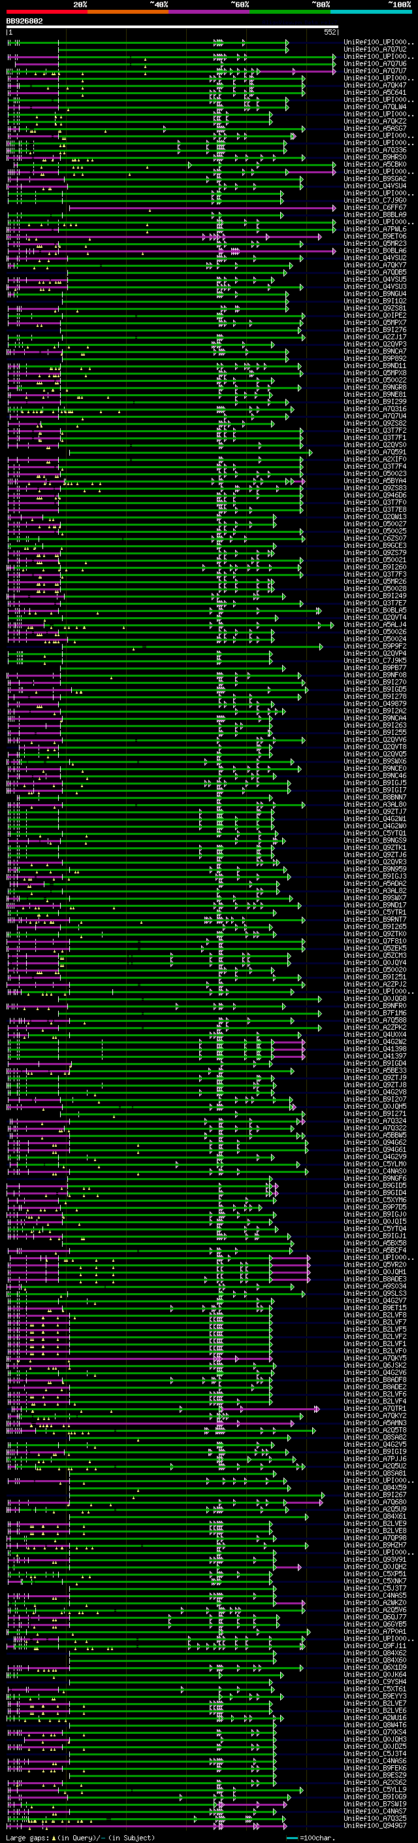Viewport: 418px width, 1843px height.
Task: Open hit UniRef100_A2WKZ0
Action: [x=375, y=1603]
